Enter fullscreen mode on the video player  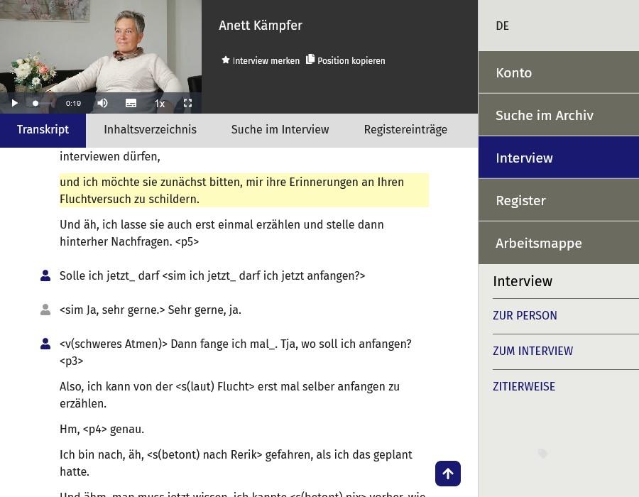pos(187,103)
